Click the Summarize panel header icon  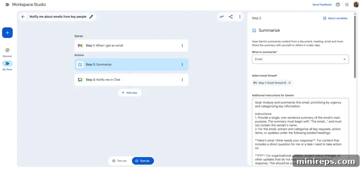click(x=254, y=30)
